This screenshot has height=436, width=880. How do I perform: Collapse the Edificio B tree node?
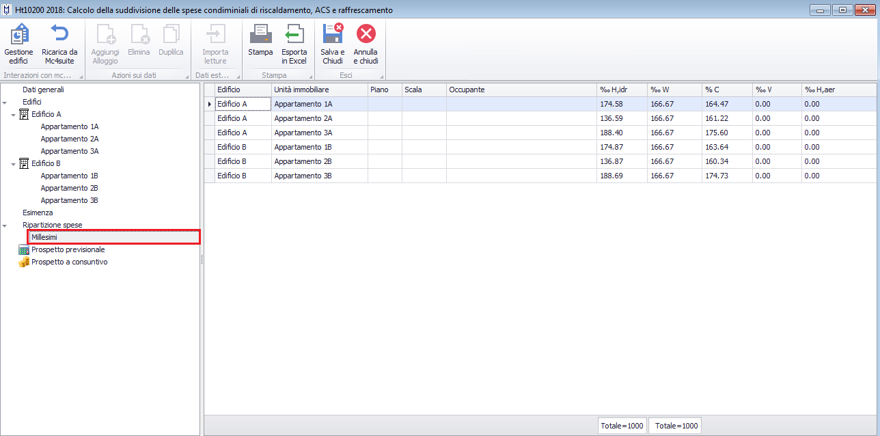click(14, 164)
